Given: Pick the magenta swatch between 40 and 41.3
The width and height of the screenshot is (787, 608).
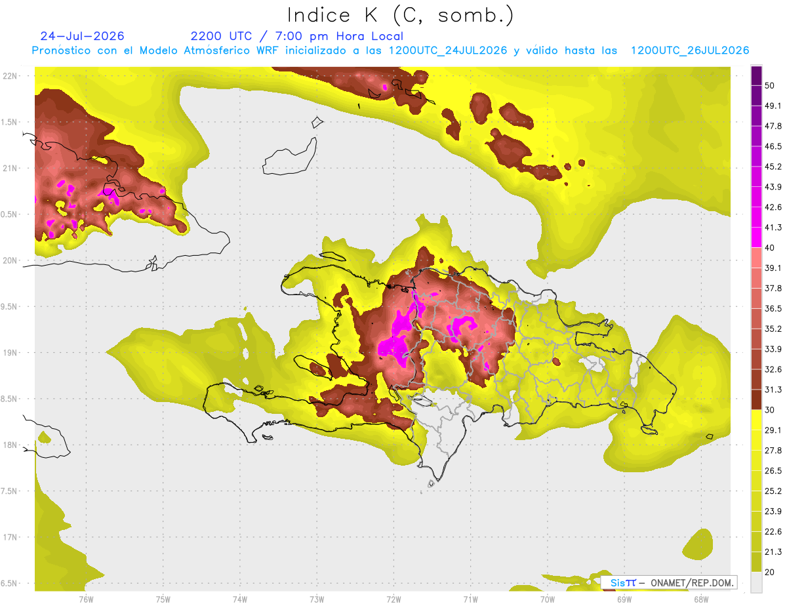Looking at the screenshot, I should click(756, 237).
